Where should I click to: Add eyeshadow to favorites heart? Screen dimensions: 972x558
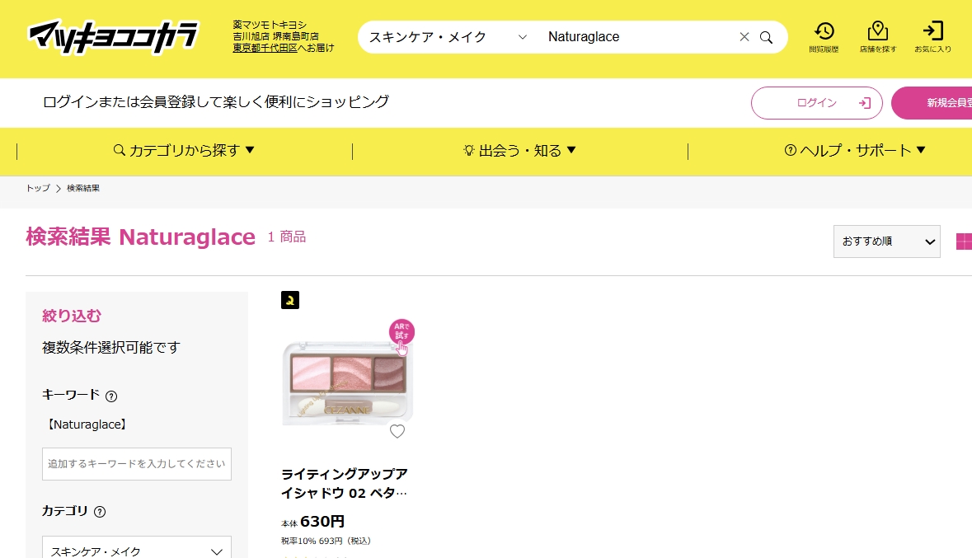pyautogui.click(x=397, y=431)
